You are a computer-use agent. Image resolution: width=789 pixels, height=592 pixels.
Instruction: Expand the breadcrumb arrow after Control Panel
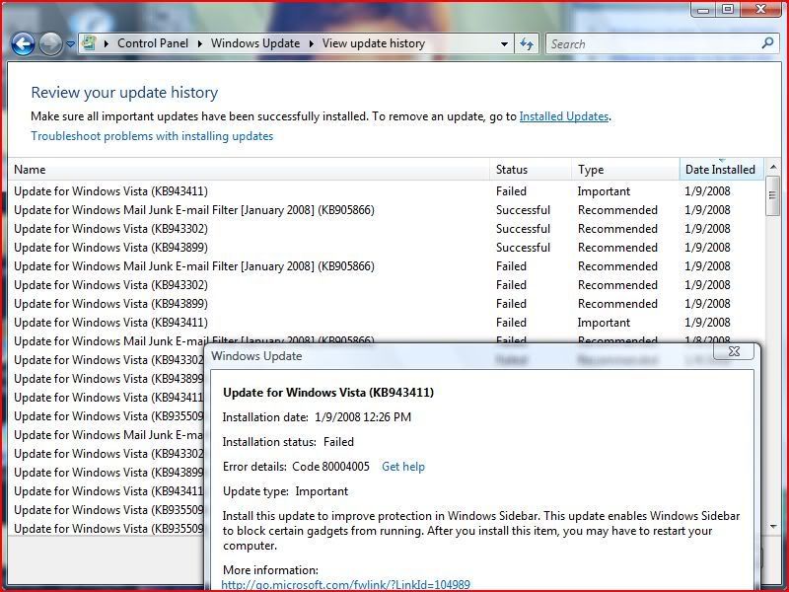coord(199,43)
